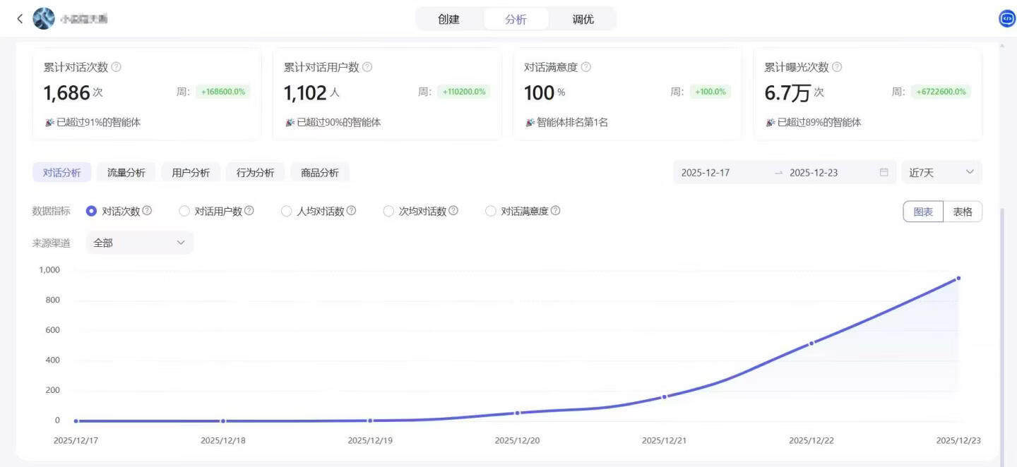Expand the 近7天 time range dropdown
Image resolution: width=1017 pixels, height=467 pixels.
tap(941, 171)
